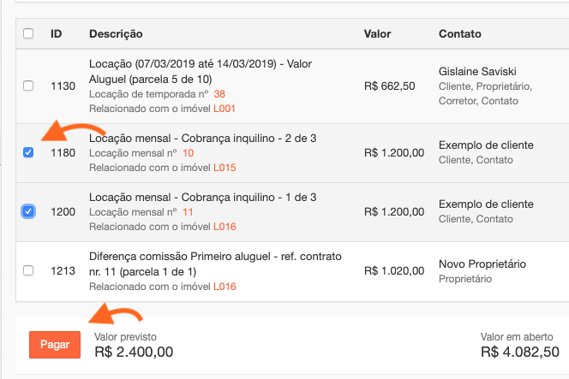Open imóvel L016 link in row 1200
The image size is (569, 379).
(x=225, y=227)
